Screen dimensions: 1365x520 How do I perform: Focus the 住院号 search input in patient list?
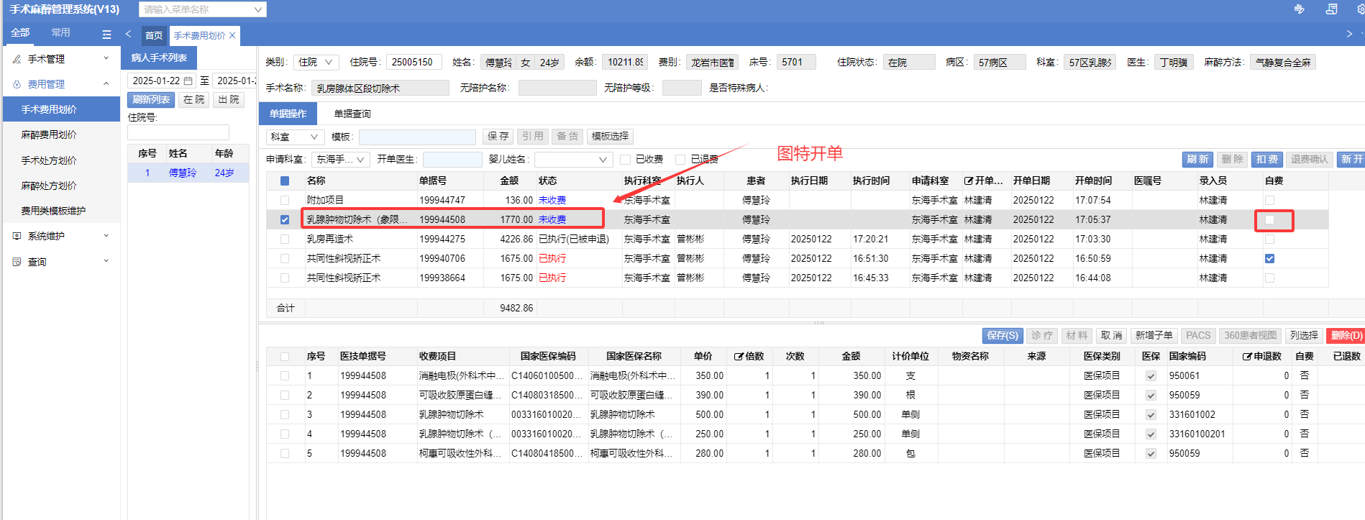pyautogui.click(x=178, y=133)
